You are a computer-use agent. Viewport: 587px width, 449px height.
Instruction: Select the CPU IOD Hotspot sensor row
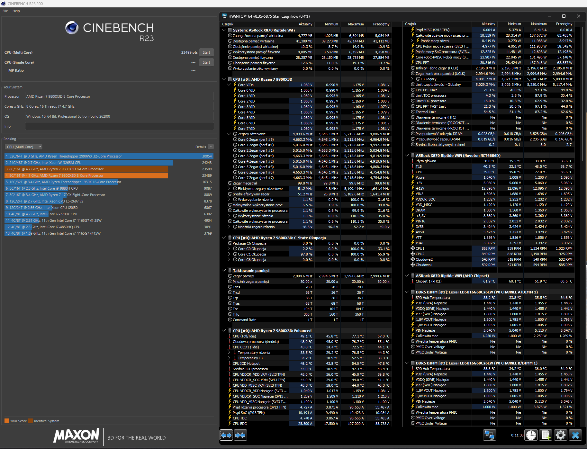coord(306,364)
